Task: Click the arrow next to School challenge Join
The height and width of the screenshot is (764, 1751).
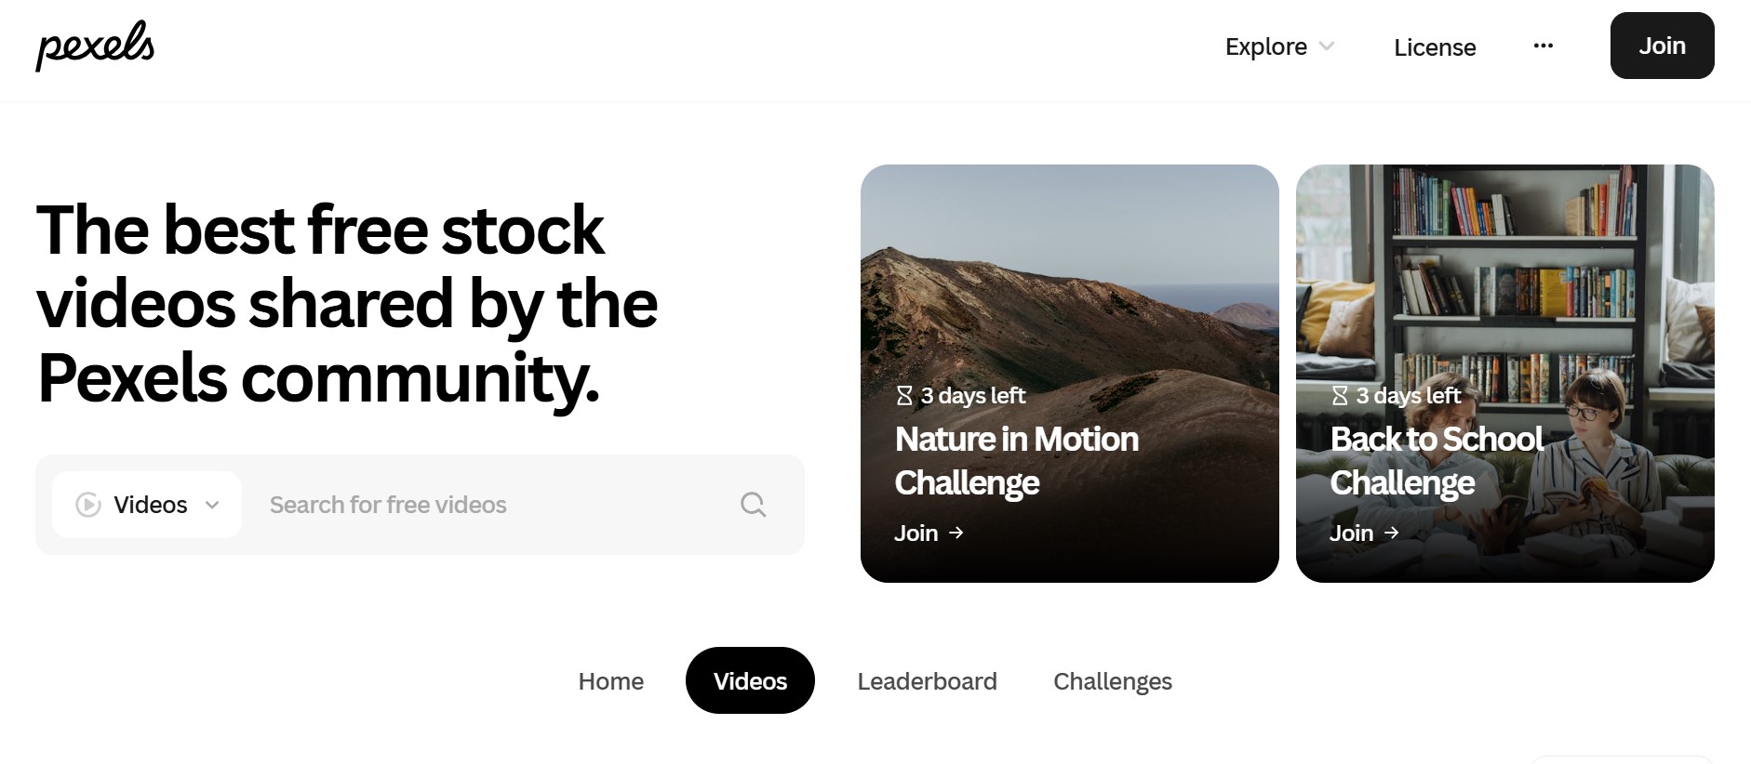Action: 1391,533
